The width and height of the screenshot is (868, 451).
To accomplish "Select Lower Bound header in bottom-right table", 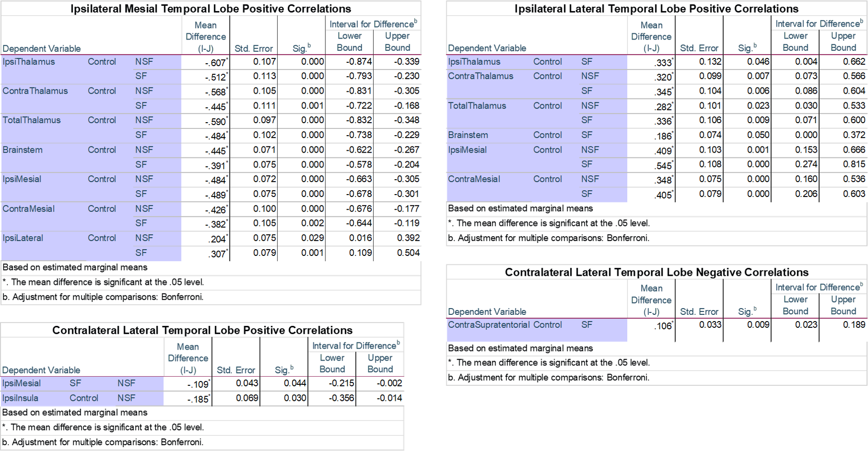I will [795, 305].
